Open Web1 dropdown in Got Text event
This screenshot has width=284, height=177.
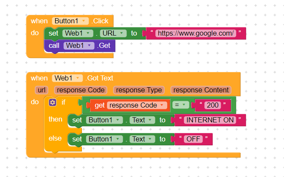tap(67, 78)
